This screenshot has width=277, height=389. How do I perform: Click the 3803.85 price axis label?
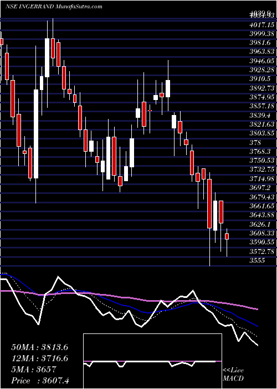tap(262, 133)
